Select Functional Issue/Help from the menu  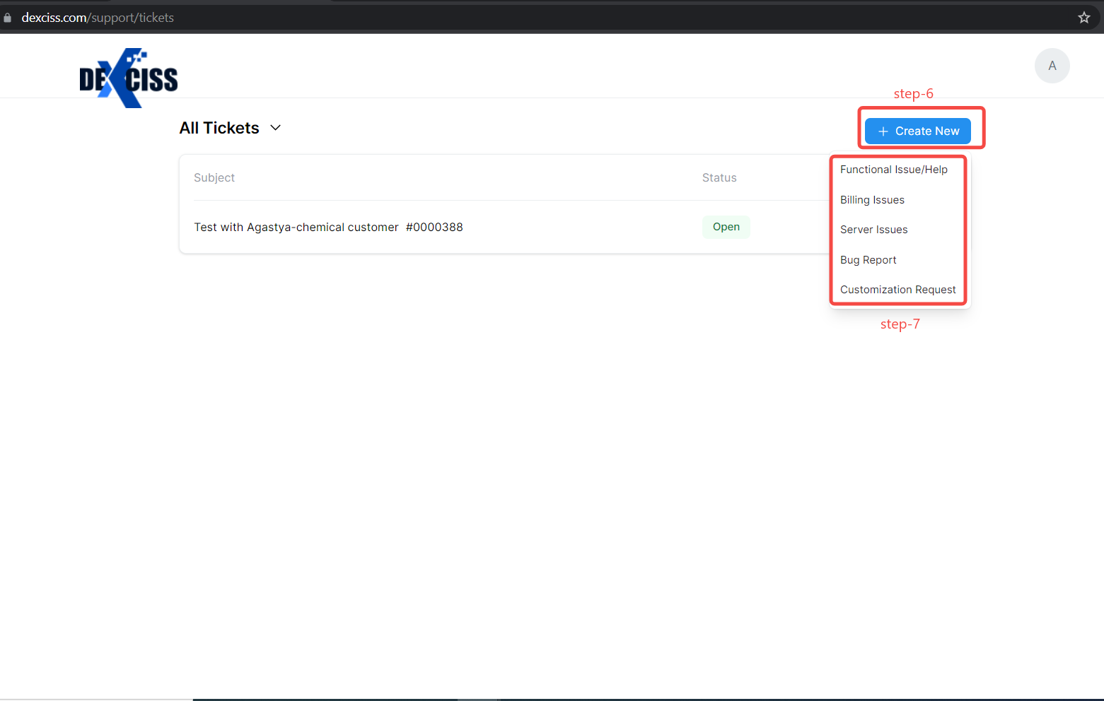coord(894,169)
